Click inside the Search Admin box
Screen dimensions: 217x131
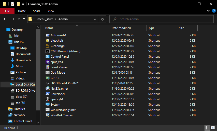point(161,19)
